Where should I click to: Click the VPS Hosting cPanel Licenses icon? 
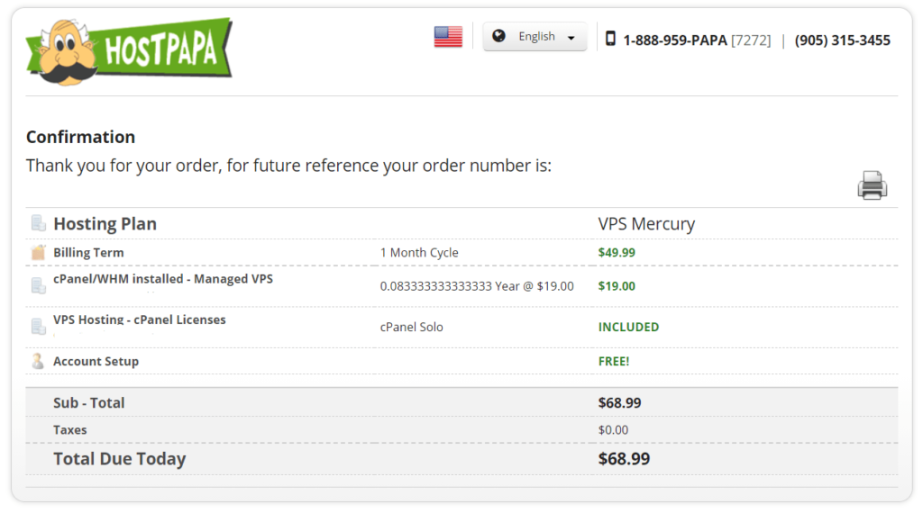click(x=38, y=327)
